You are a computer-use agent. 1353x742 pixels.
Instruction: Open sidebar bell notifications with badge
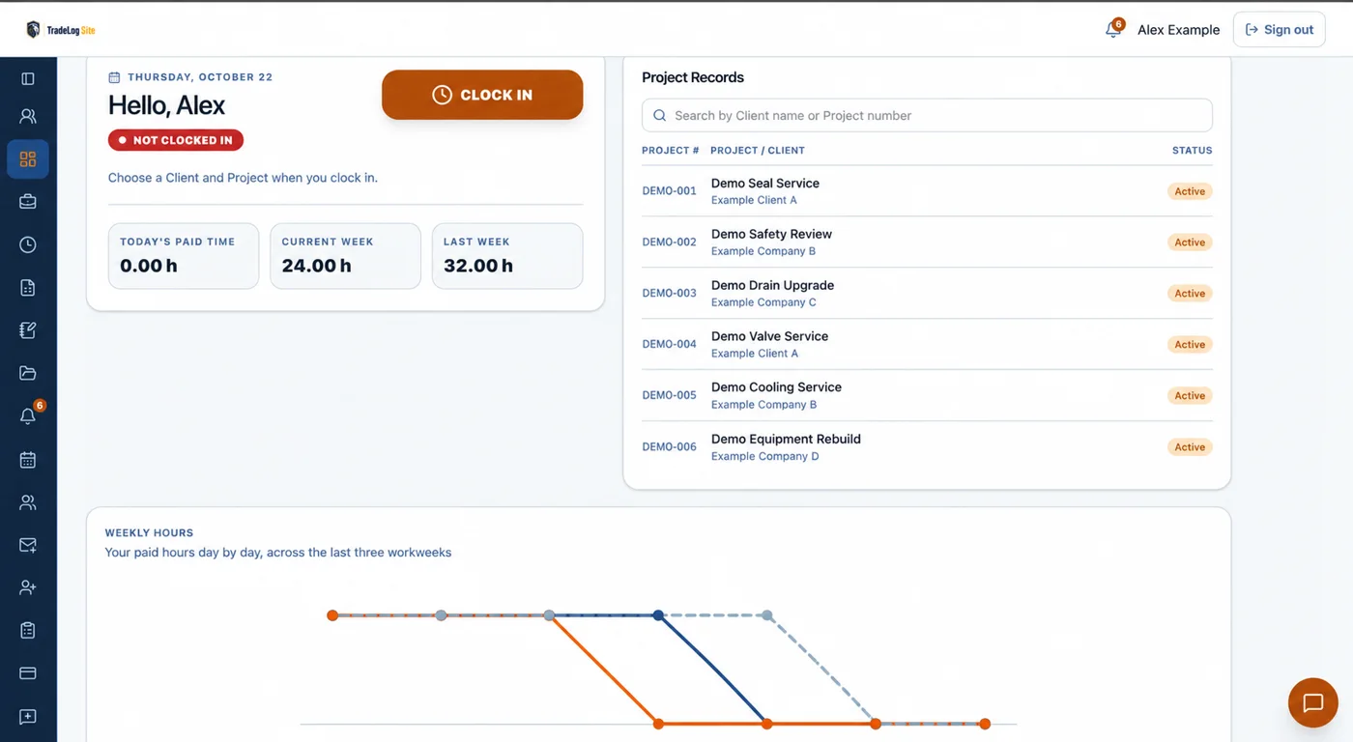pyautogui.click(x=29, y=415)
